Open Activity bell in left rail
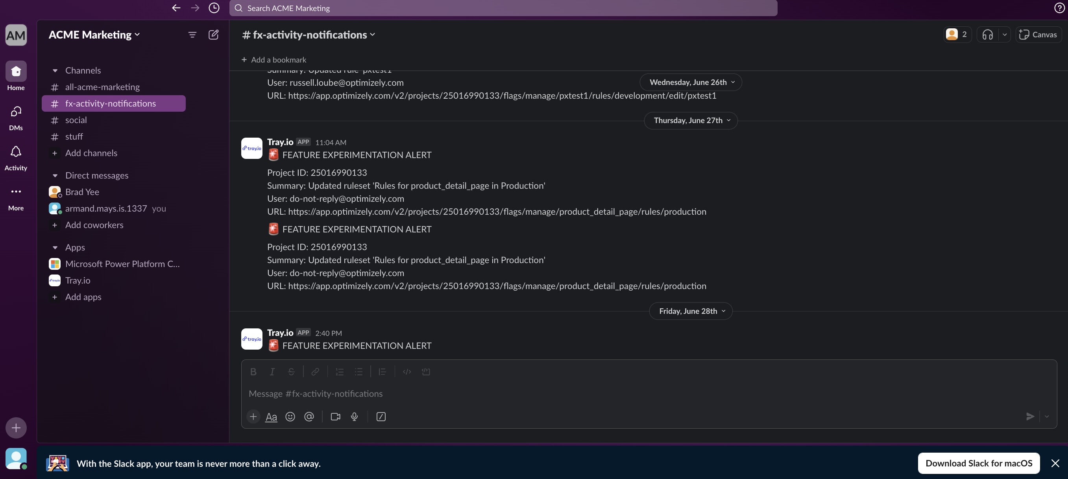The height and width of the screenshot is (479, 1068). pyautogui.click(x=16, y=158)
